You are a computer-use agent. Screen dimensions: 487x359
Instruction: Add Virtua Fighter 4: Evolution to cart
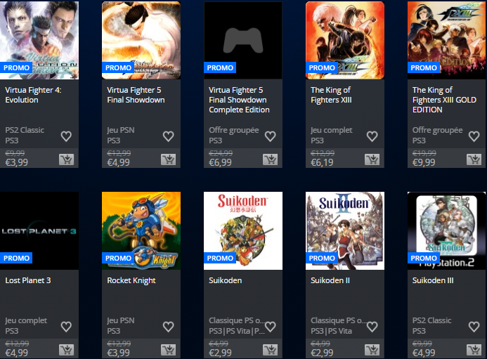pos(67,159)
